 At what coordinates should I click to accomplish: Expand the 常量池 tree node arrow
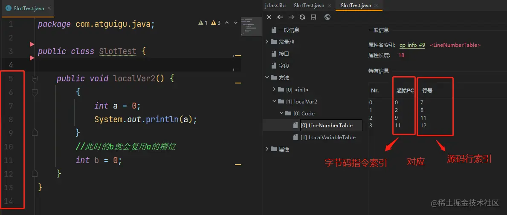pyautogui.click(x=267, y=42)
